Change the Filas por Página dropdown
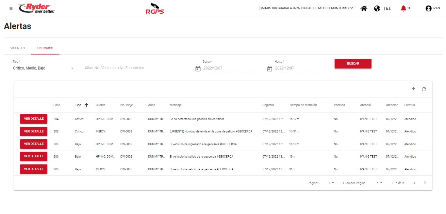 coord(379,183)
